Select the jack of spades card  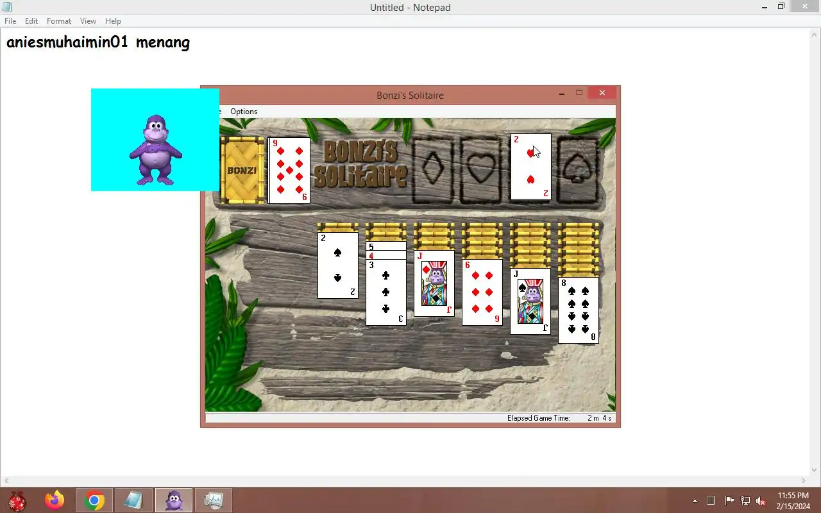pos(530,301)
